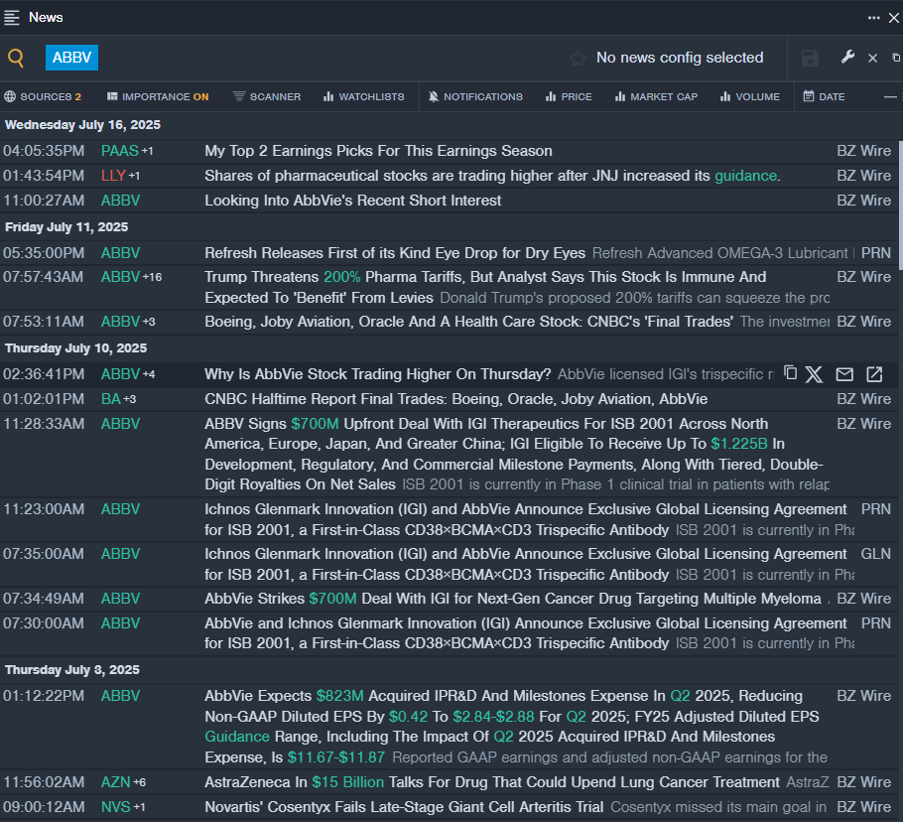This screenshot has height=822, width=903.
Task: Open the AbbVie Thursday story in new window
Action: pyautogui.click(x=874, y=374)
